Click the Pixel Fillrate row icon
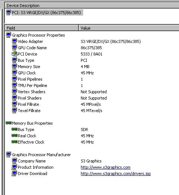Viewport: 179px width, 195px height. click(x=14, y=104)
